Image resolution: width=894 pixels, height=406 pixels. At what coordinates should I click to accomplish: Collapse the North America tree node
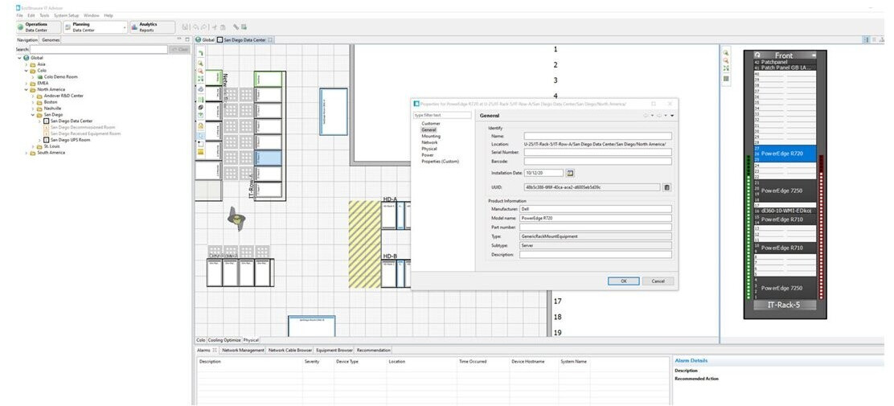coord(25,89)
